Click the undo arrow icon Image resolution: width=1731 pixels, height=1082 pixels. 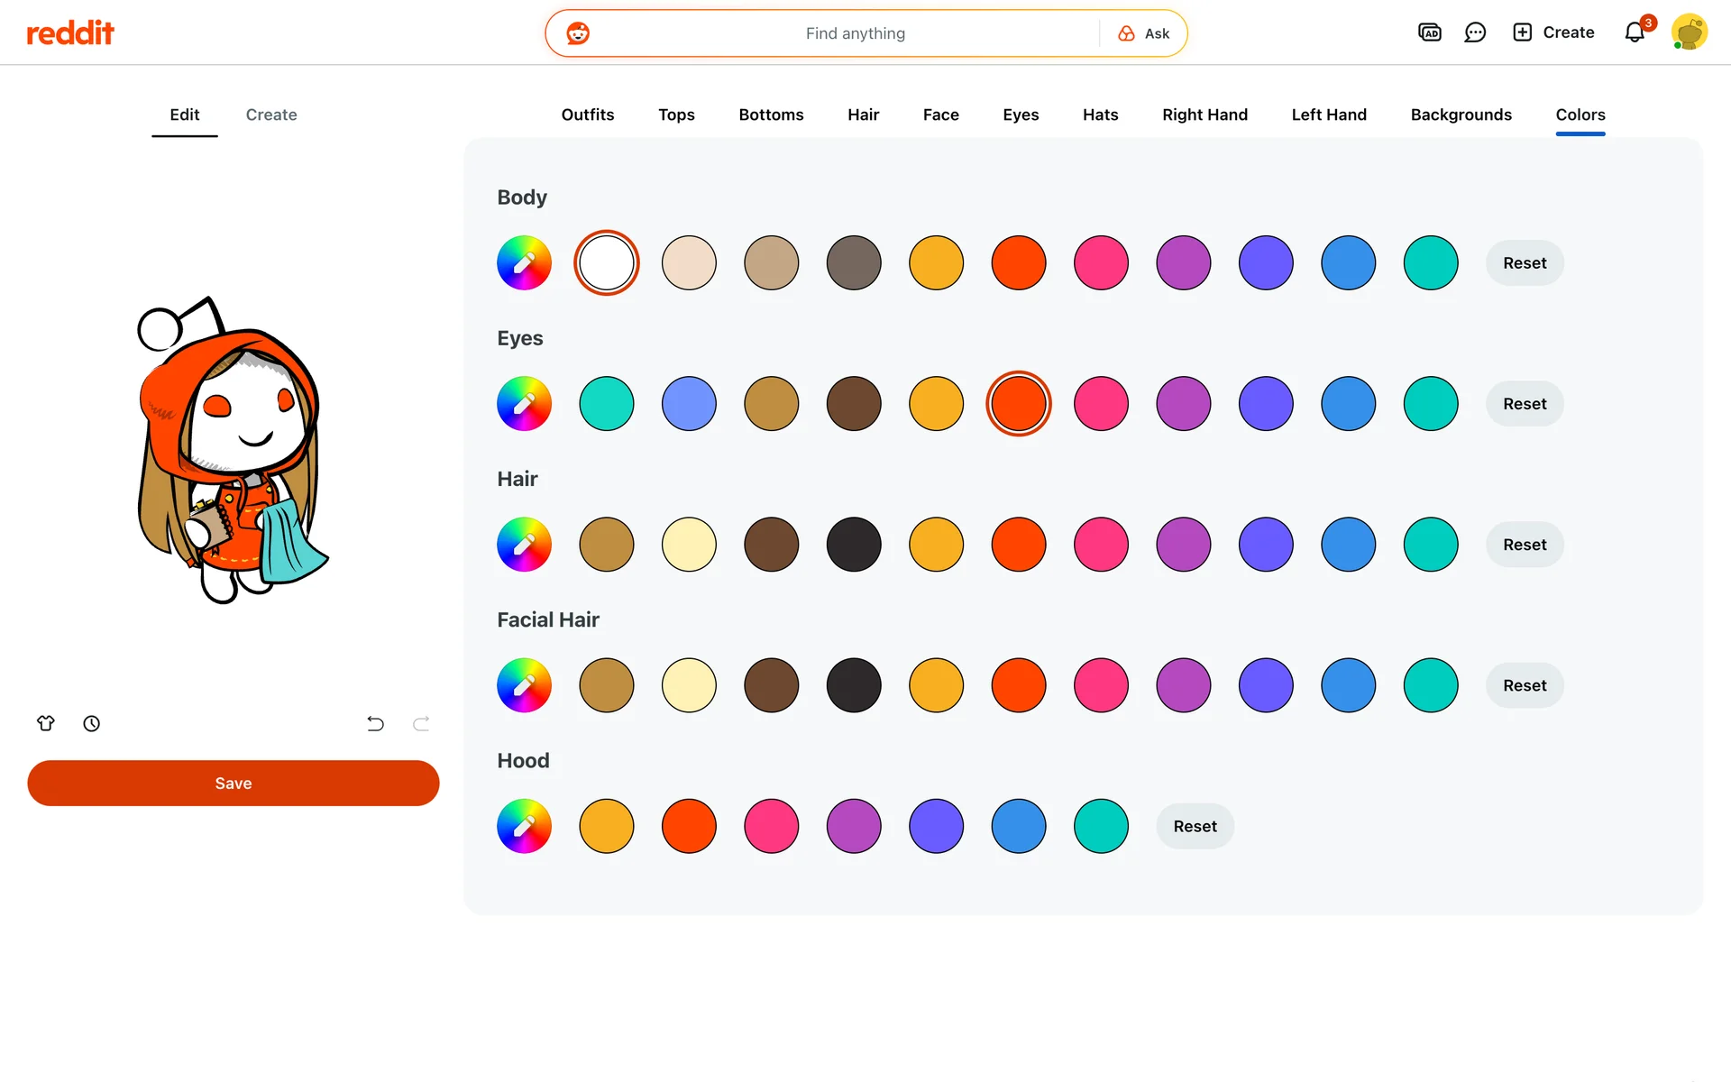(375, 723)
